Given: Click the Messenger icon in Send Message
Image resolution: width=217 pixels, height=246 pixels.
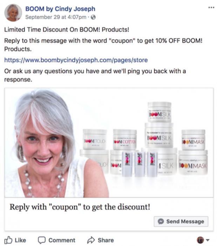Looking at the screenshot, I should click(x=161, y=221).
